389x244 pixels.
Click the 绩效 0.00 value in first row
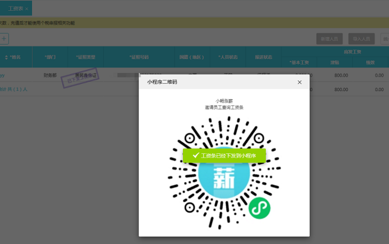coord(379,75)
